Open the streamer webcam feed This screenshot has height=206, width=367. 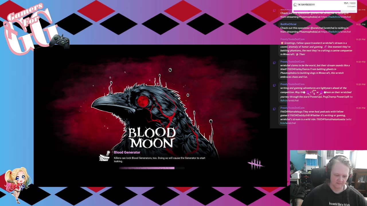(x=328, y=178)
